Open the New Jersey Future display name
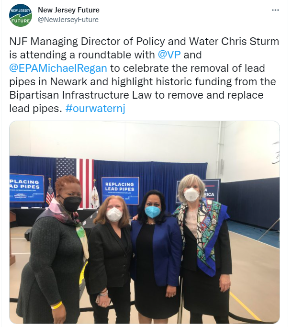Viewport: 292px width, 327px height. (x=69, y=10)
